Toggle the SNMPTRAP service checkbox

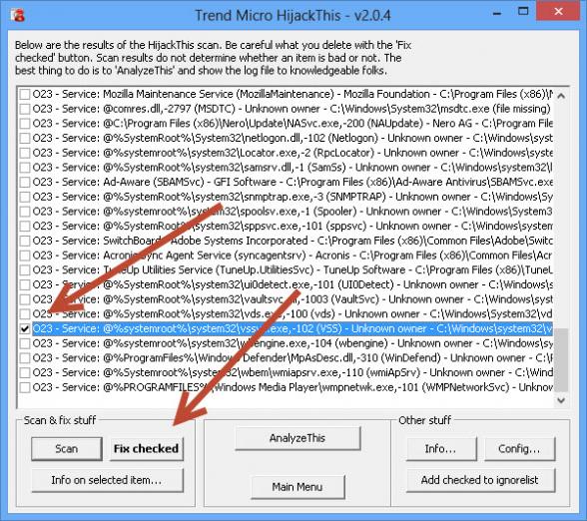click(25, 197)
